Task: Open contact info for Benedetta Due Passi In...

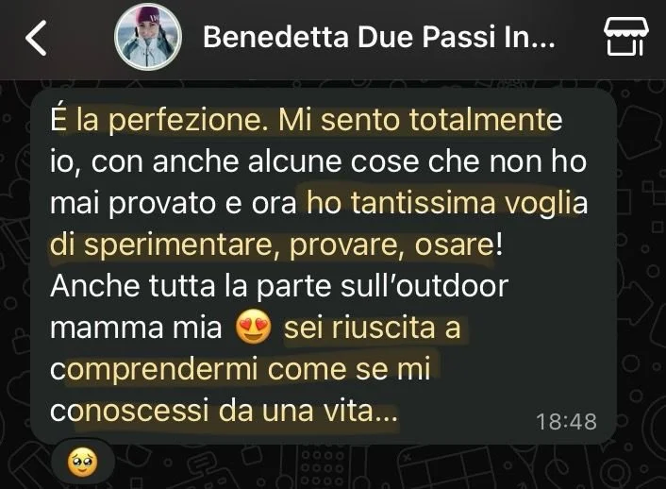Action: coord(379,37)
